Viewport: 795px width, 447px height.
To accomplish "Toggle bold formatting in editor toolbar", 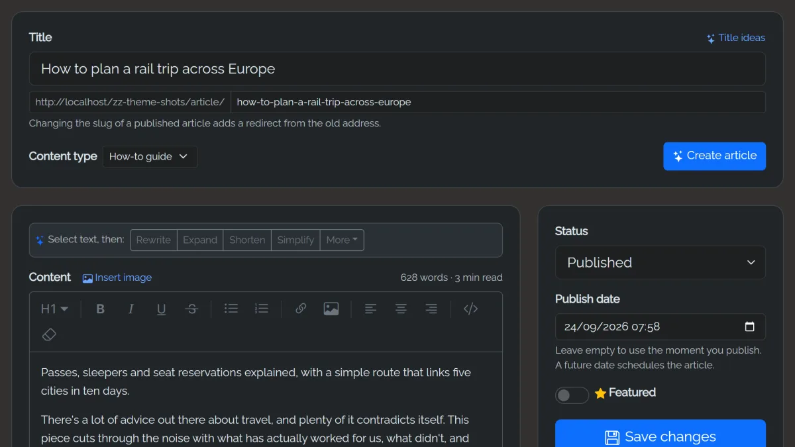I will coord(101,309).
